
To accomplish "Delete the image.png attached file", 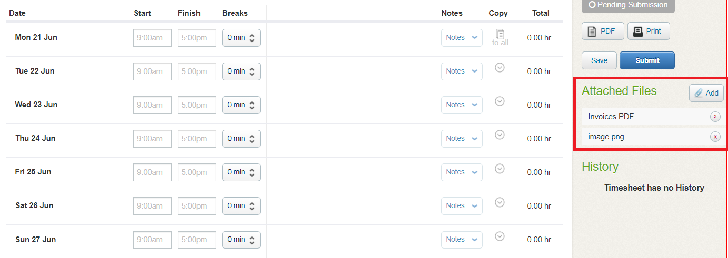I will click(715, 137).
